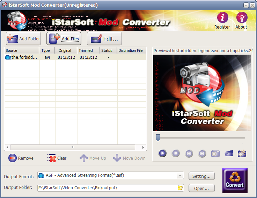257x198 pixels.
Task: Select the the.forbidd... file row
Action: (x=75, y=57)
